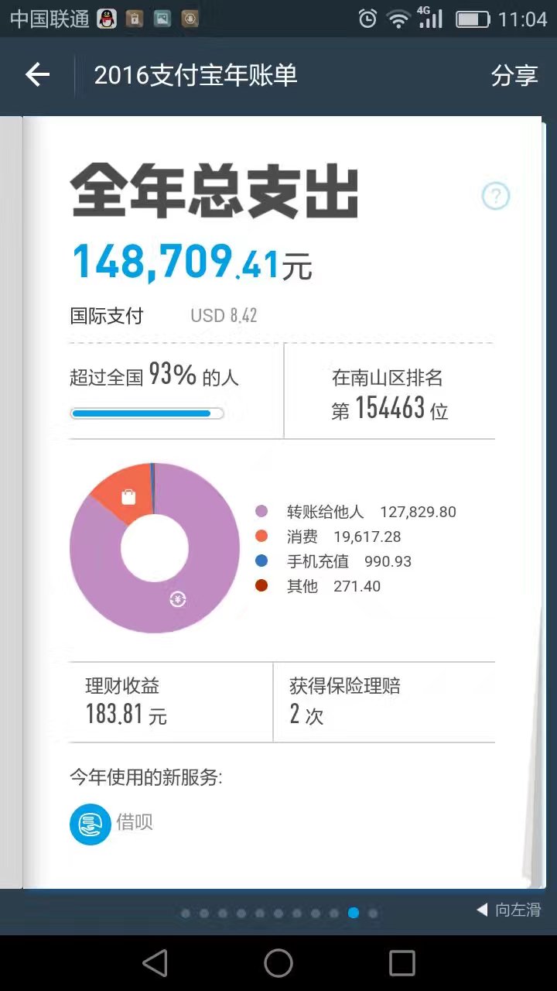Tap the Android home navigation button
Image resolution: width=557 pixels, height=991 pixels.
[x=278, y=963]
